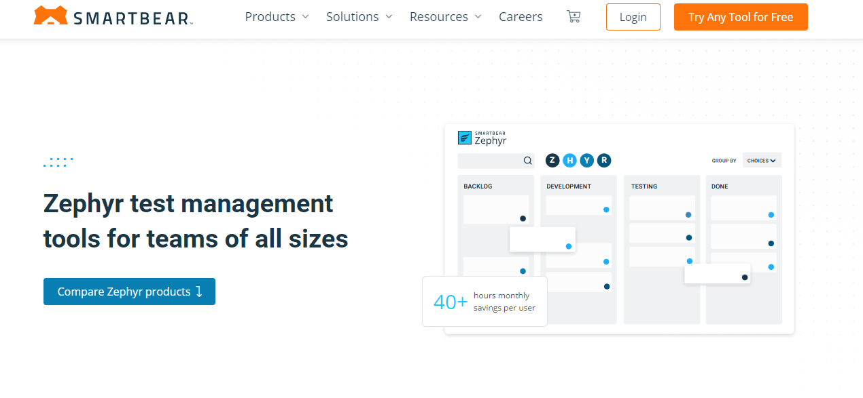863x398 pixels.
Task: Go to the Careers page
Action: [x=521, y=16]
